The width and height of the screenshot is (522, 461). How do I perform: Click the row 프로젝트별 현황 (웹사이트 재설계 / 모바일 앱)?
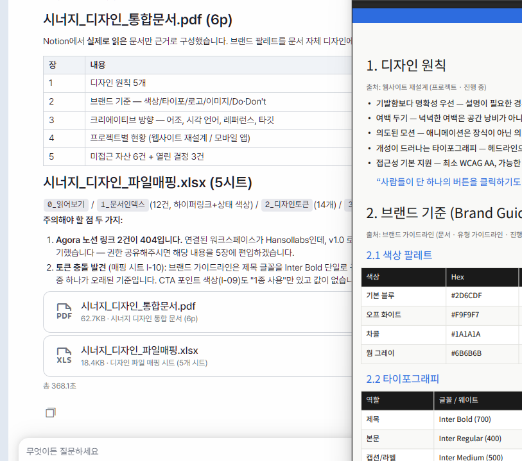[x=197, y=138]
